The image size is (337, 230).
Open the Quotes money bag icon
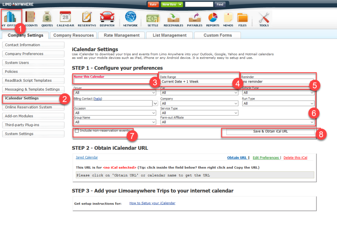(x=47, y=18)
